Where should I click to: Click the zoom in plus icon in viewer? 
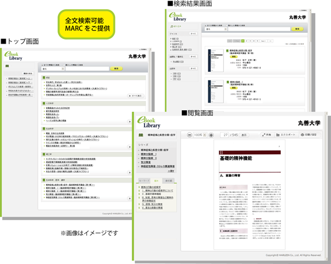coord(211,135)
